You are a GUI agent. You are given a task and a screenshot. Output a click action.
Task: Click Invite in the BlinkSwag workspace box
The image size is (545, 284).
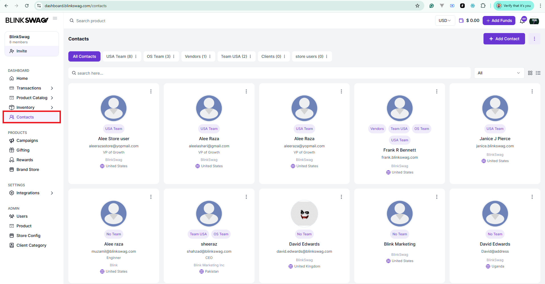[32, 51]
